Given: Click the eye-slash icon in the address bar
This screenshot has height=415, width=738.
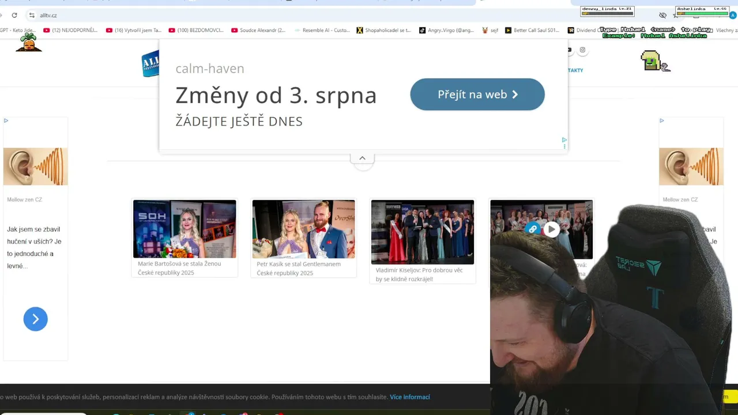Looking at the screenshot, I should click(x=662, y=15).
